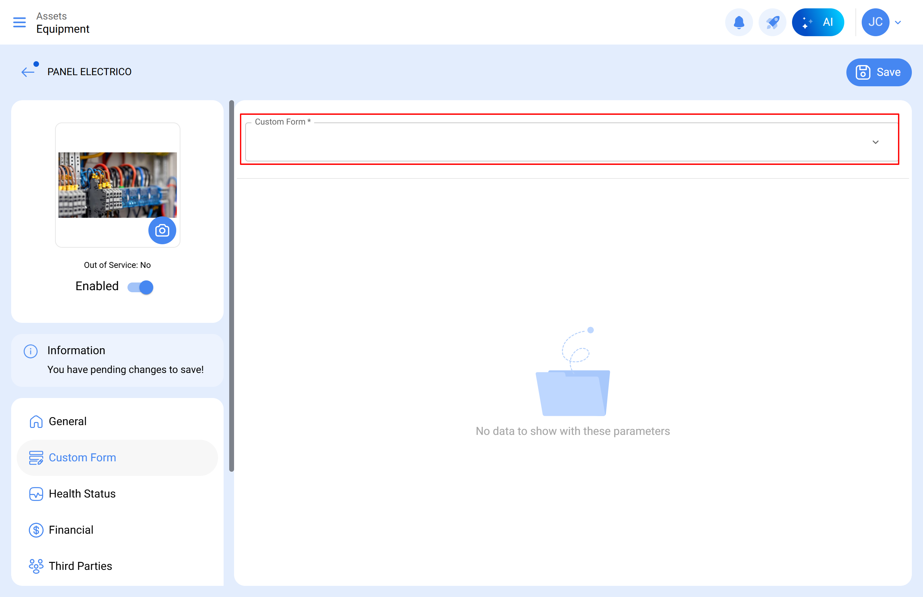Go to the General section
Viewport: 923px width, 597px height.
[68, 421]
